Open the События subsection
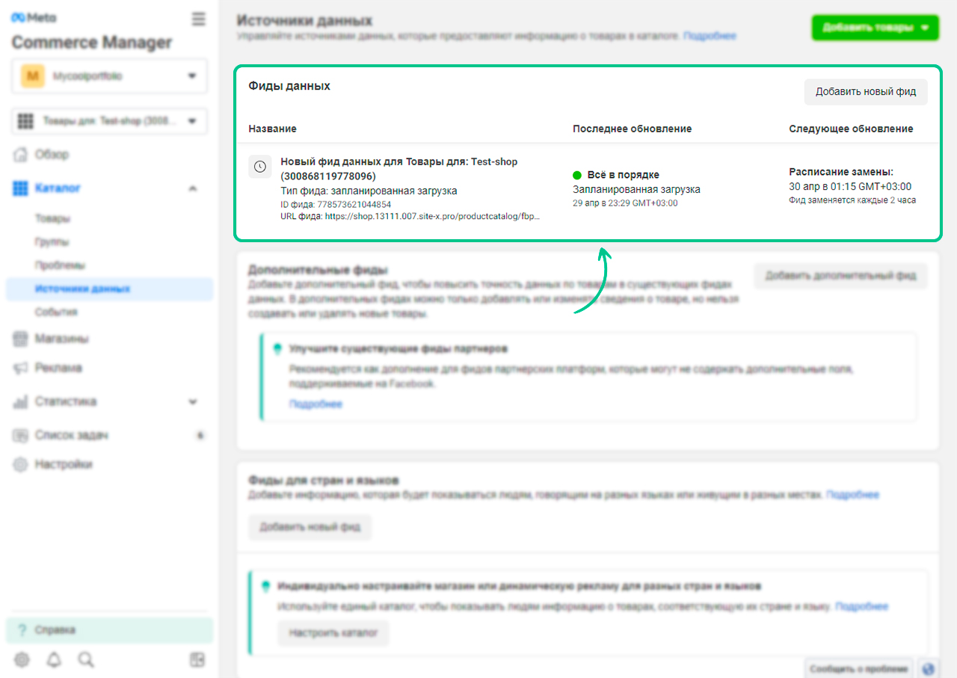 pyautogui.click(x=56, y=312)
